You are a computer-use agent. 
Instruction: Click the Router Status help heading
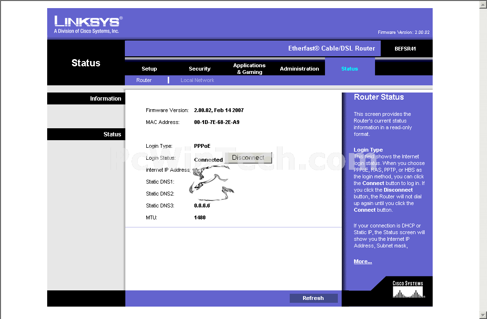pyautogui.click(x=379, y=97)
